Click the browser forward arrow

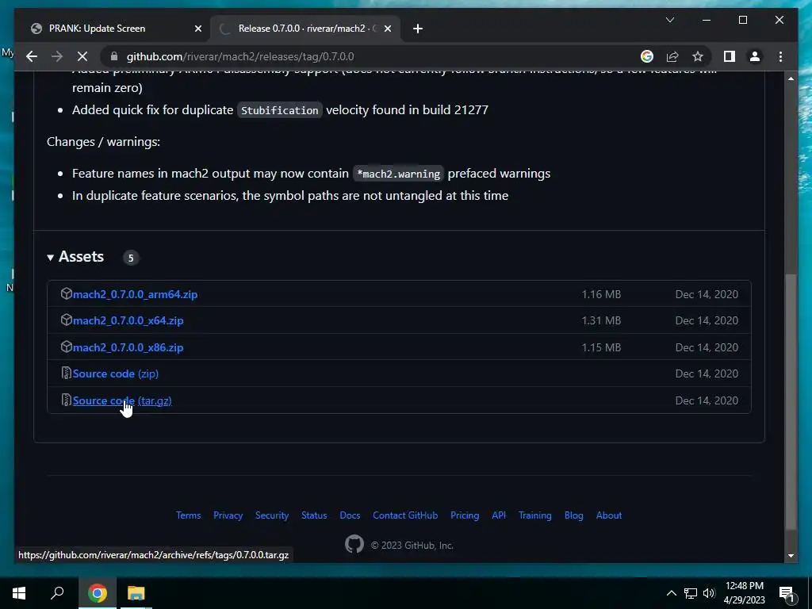(x=57, y=56)
